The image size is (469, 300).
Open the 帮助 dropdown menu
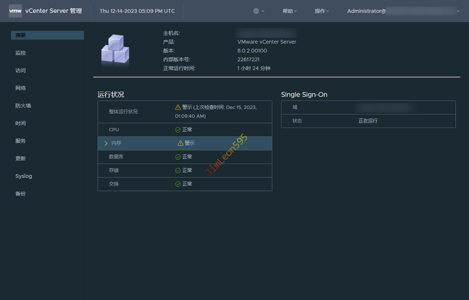point(289,11)
